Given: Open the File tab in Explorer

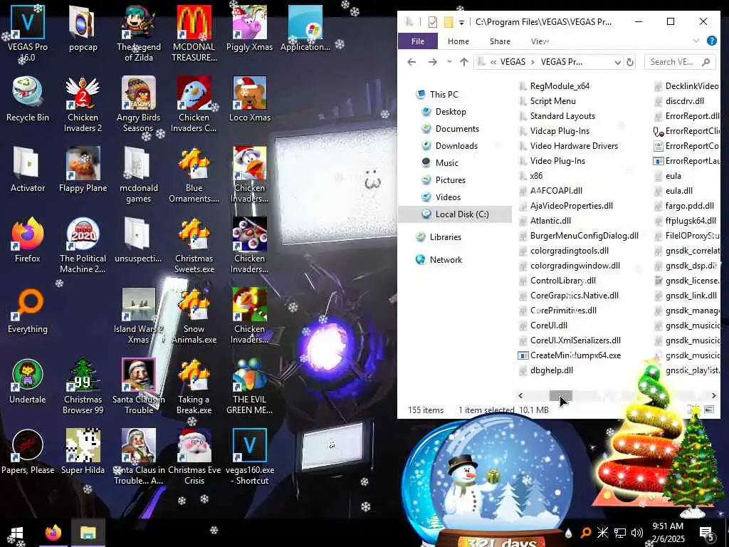Looking at the screenshot, I should pos(417,41).
